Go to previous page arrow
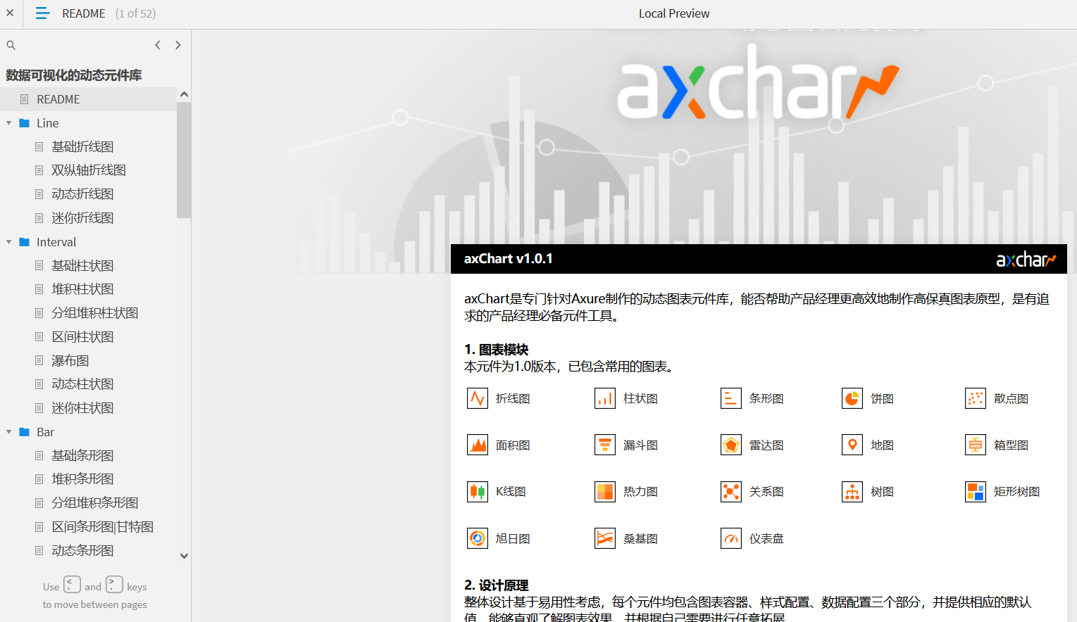Image resolution: width=1077 pixels, height=622 pixels. [158, 45]
